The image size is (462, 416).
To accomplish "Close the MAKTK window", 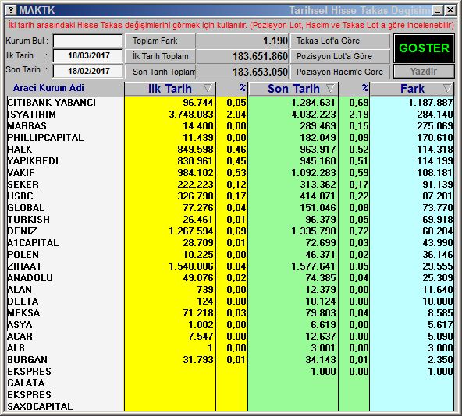I will (x=450, y=11).
